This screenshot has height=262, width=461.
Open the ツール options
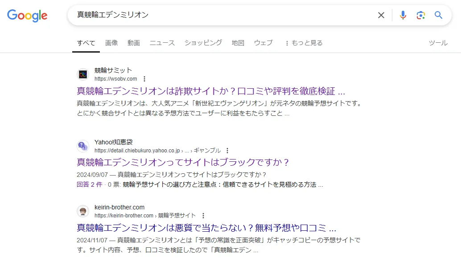click(x=438, y=43)
